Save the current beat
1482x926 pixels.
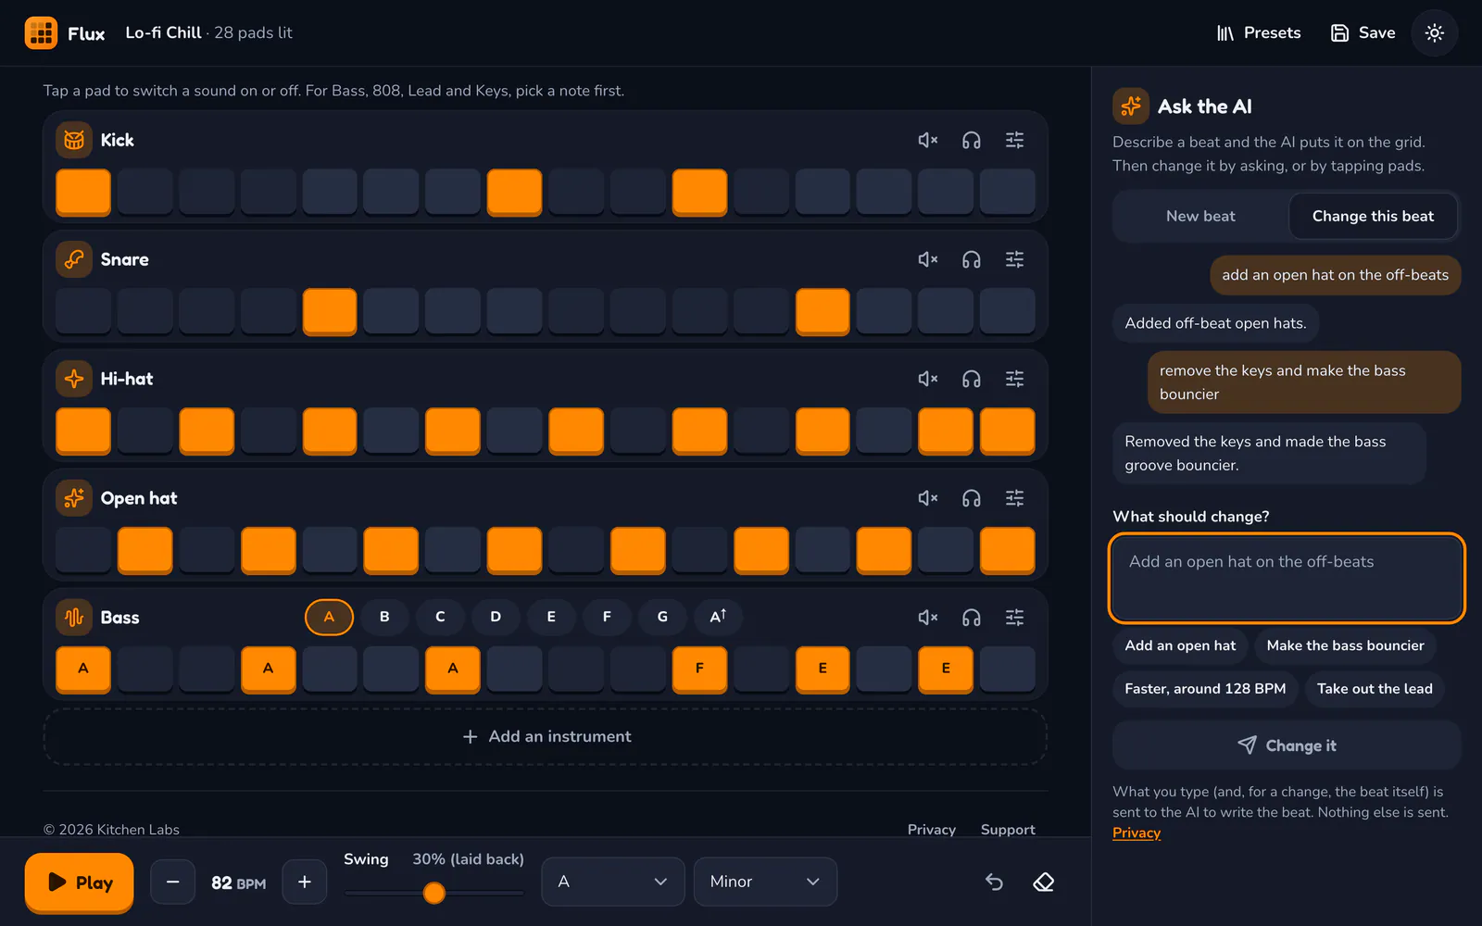pyautogui.click(x=1363, y=33)
